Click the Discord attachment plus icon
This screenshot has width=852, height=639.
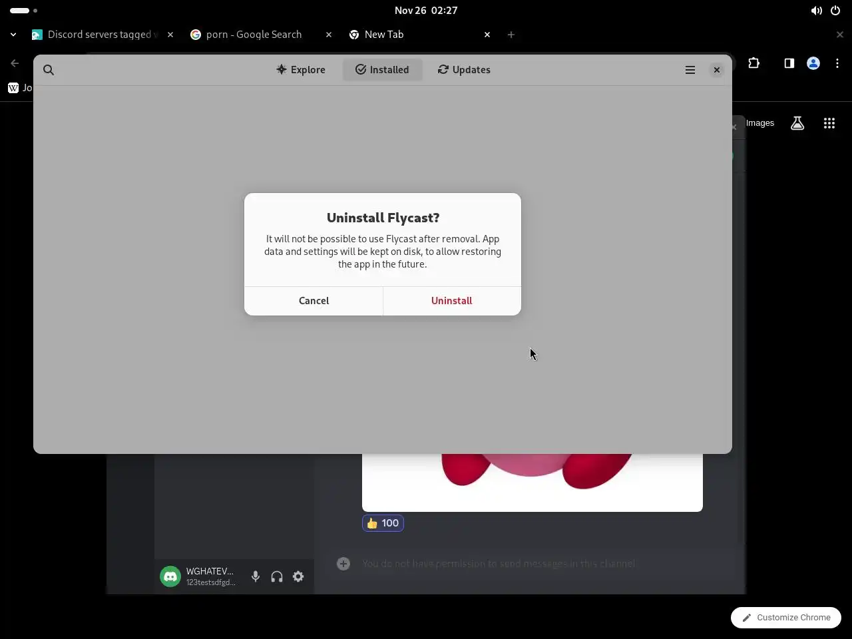[x=343, y=564]
